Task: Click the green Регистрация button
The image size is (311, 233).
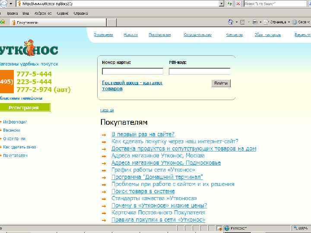Action: (25, 107)
